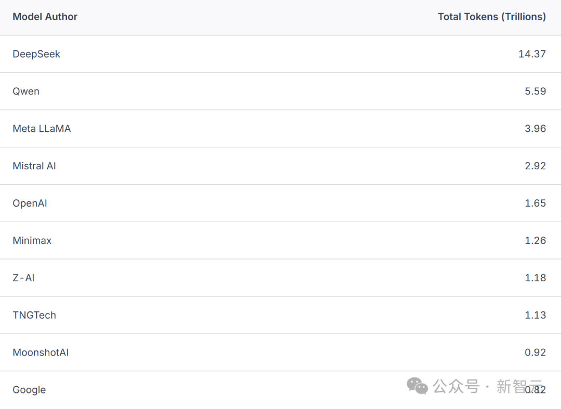The height and width of the screenshot is (409, 561).
Task: Click the 3.96 Meta LLaMA value
Action: pyautogui.click(x=535, y=129)
